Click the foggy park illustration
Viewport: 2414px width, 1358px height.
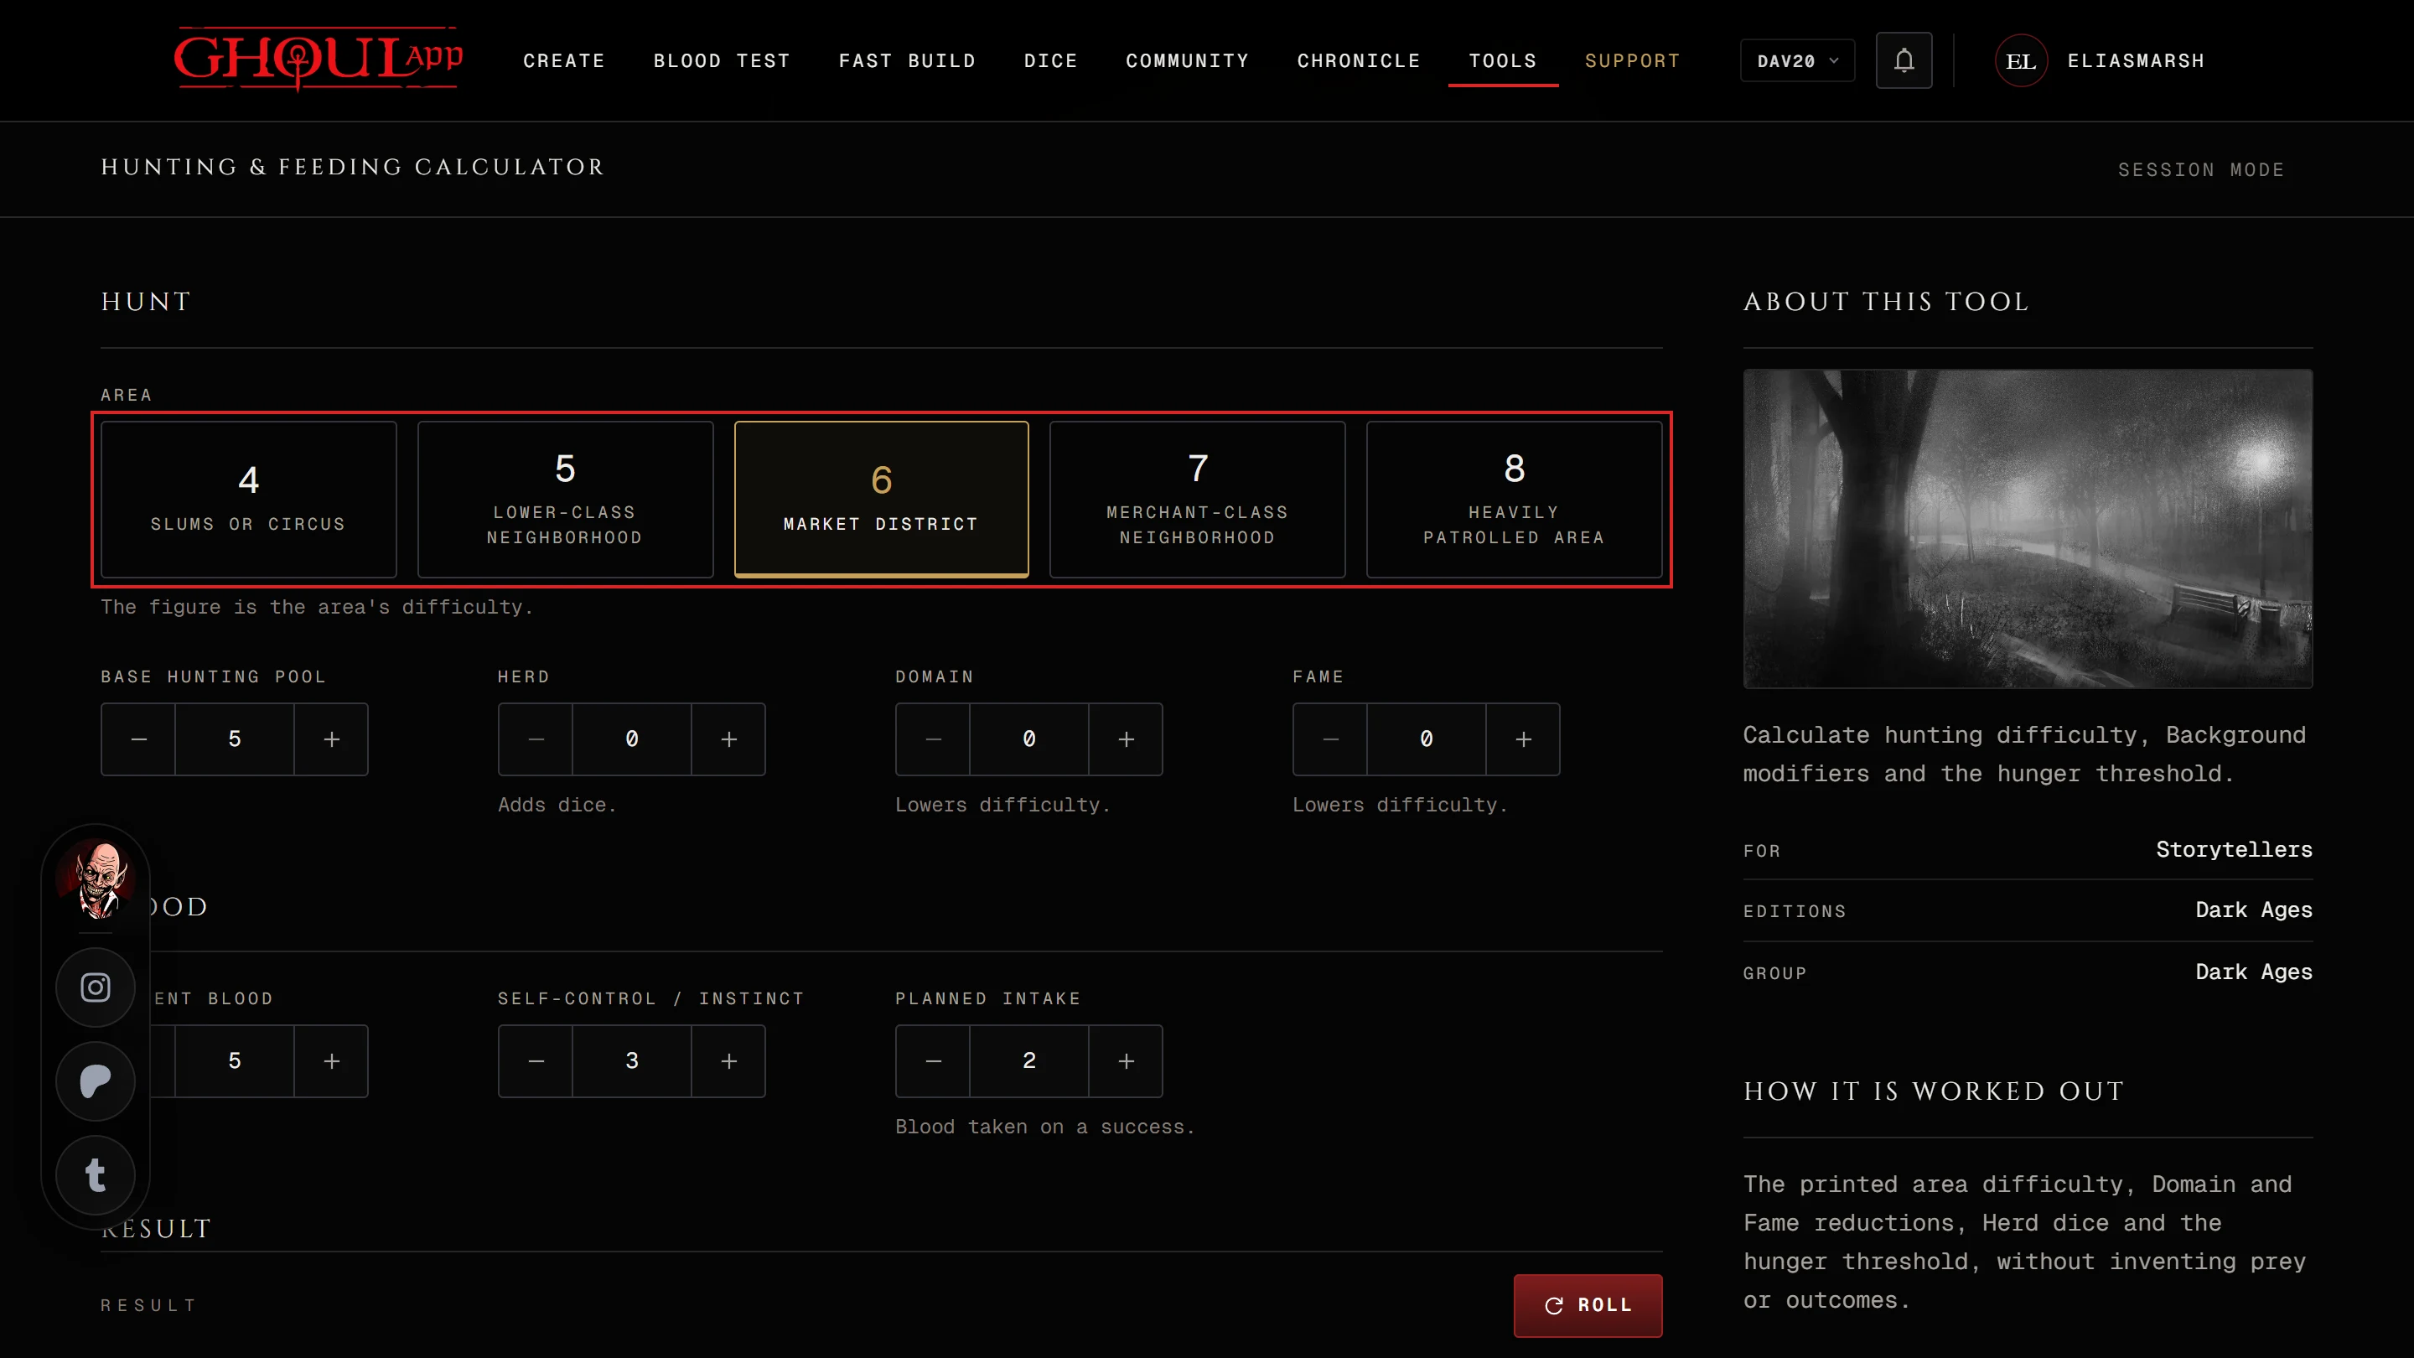coord(2028,529)
